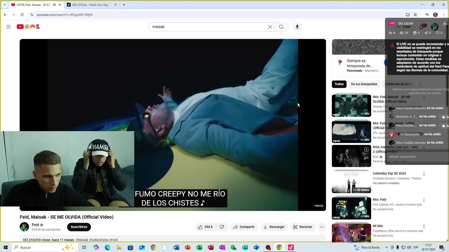
Task: Go to the YouTube home logo
Action: pyautogui.click(x=28, y=27)
